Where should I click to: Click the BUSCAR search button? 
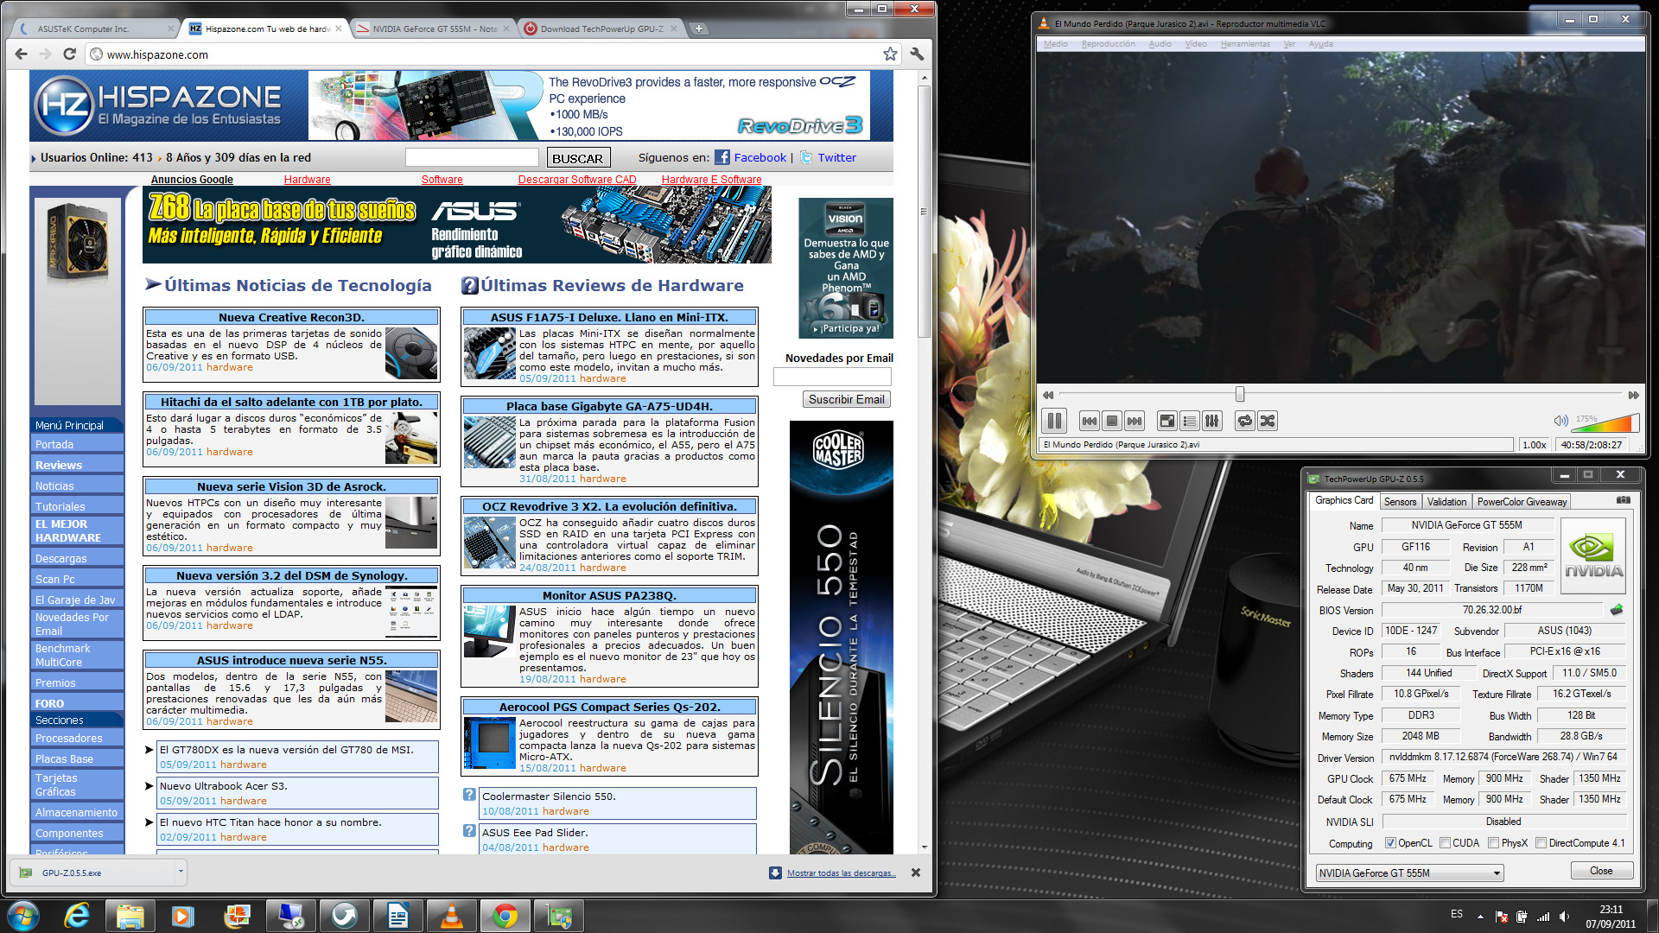(x=578, y=158)
